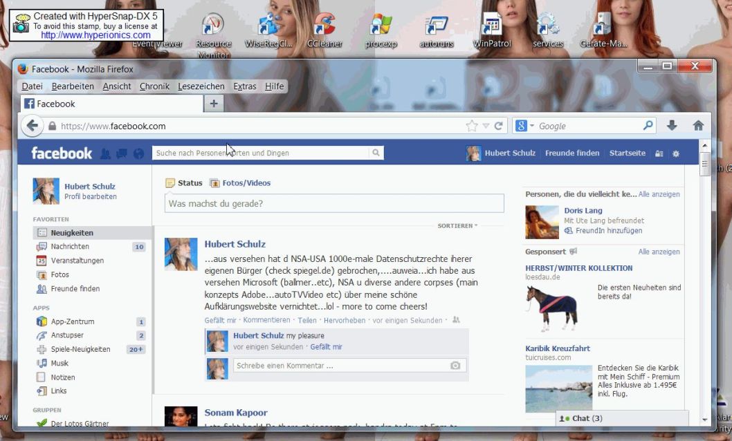The height and width of the screenshot is (441, 732).
Task: Click the horse blanket ad thumbnail
Action: 552,308
